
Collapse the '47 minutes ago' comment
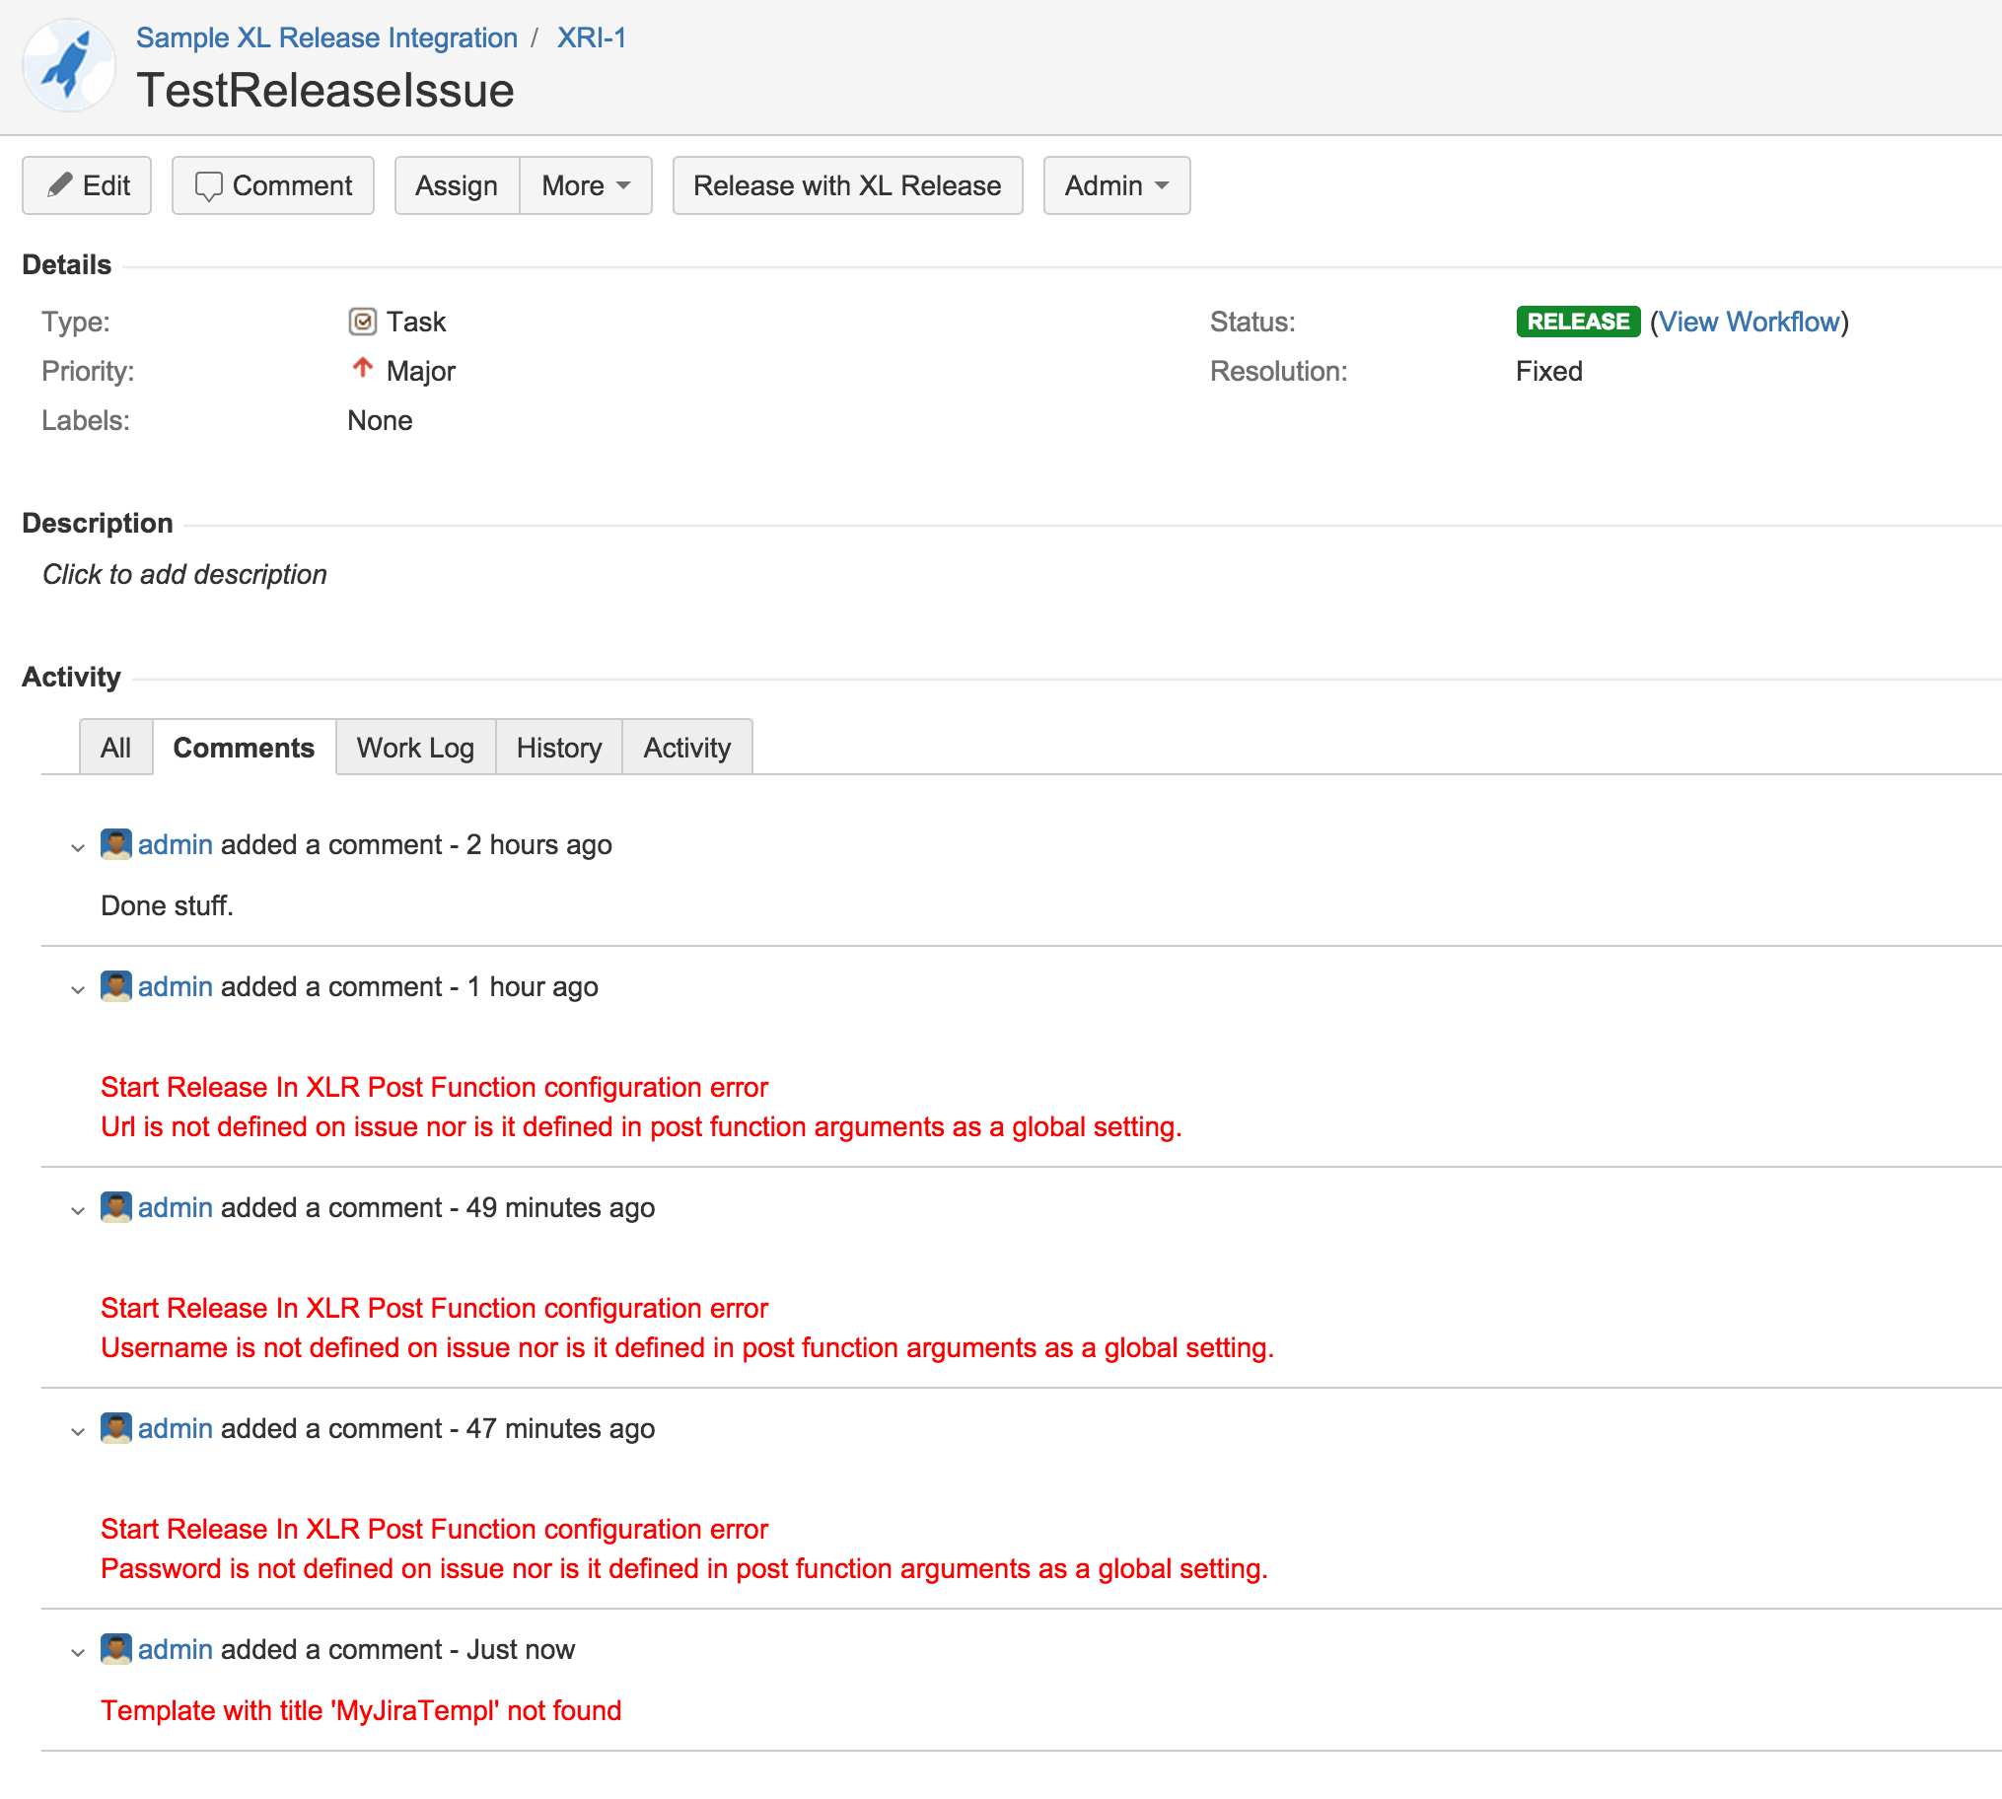77,1431
